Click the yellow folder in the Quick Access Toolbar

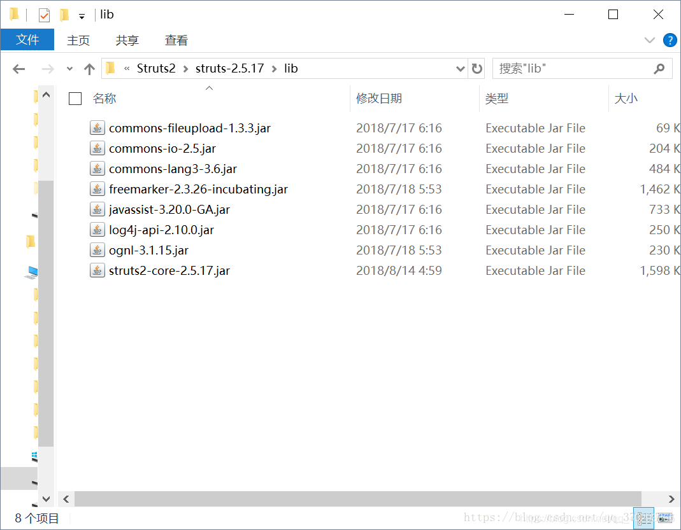tap(64, 14)
